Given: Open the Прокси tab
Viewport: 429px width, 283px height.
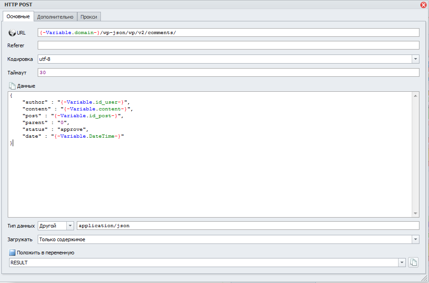Looking at the screenshot, I should click(x=89, y=17).
